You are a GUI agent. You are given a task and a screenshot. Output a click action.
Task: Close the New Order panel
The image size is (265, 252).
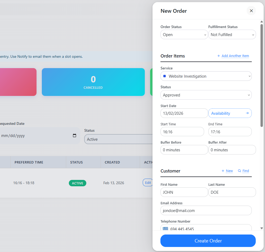coord(251,11)
